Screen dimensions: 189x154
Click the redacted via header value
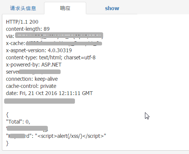click(59, 35)
